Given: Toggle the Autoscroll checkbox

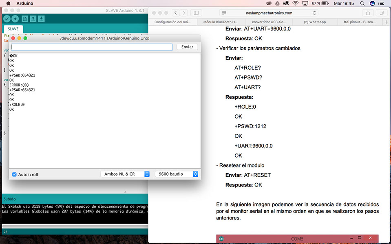Looking at the screenshot, I should coord(14,174).
